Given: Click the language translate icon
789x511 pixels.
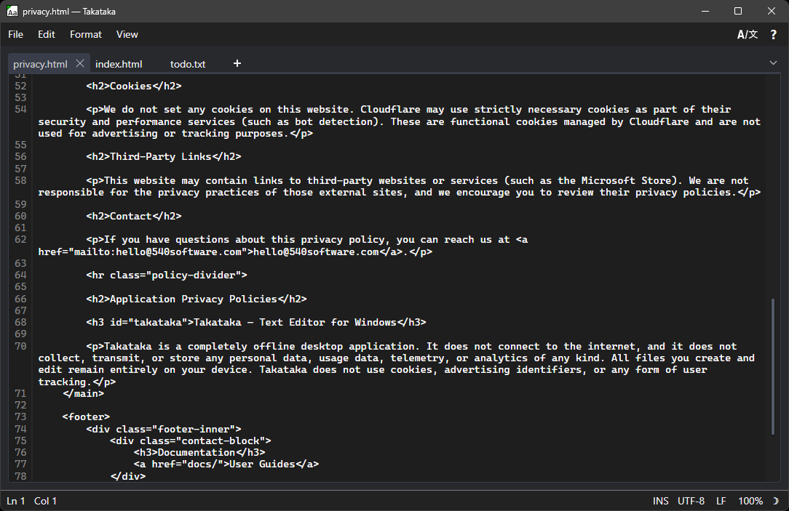Looking at the screenshot, I should click(748, 34).
